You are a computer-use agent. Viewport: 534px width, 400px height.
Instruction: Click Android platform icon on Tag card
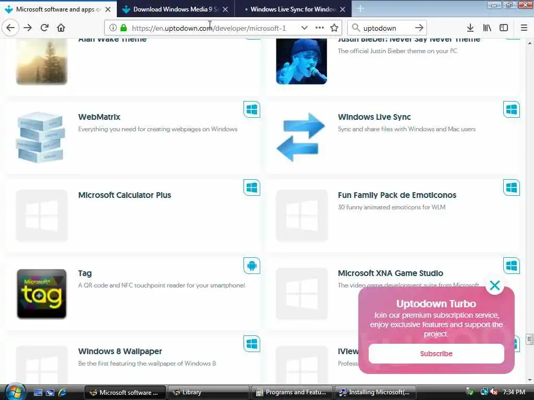coord(252,266)
